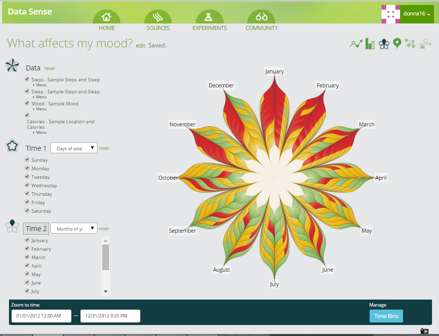This screenshot has width=439, height=336.
Task: Go to the COMMUNITY tab
Action: (262, 28)
